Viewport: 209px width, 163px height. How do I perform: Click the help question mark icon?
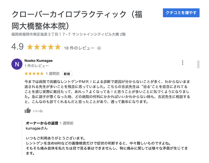coord(99,48)
